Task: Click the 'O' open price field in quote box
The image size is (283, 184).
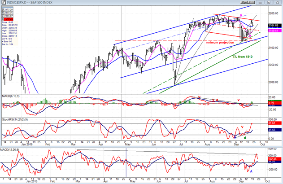Action: (x=7, y=9)
